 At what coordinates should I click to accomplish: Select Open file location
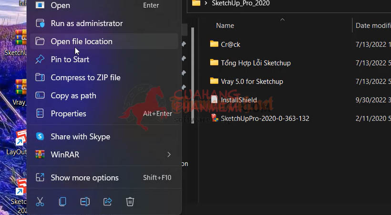(104, 41)
